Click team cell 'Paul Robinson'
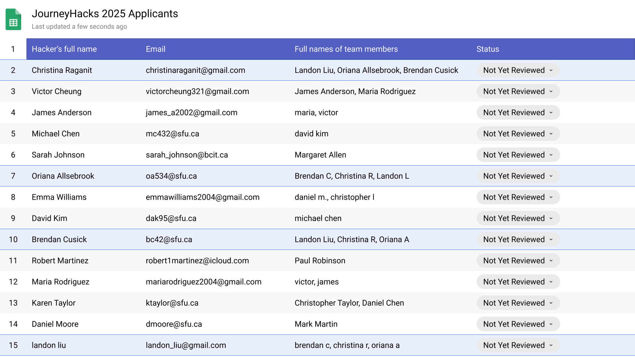The height and width of the screenshot is (357, 635). pos(320,260)
